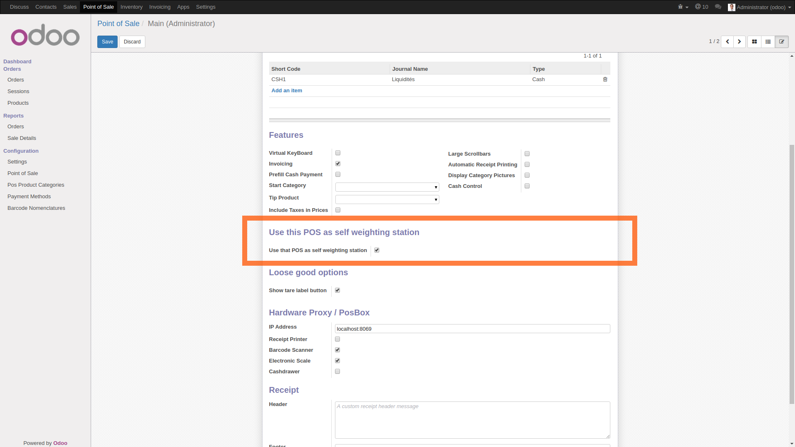The height and width of the screenshot is (447, 795).
Task: Open the Inventory menu
Action: (131, 7)
